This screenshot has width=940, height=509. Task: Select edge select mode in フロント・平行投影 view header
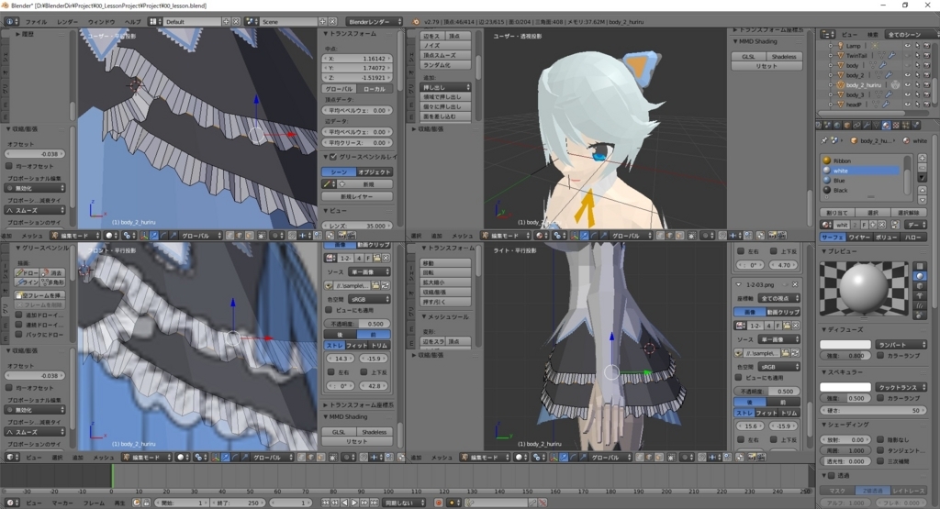coord(309,457)
